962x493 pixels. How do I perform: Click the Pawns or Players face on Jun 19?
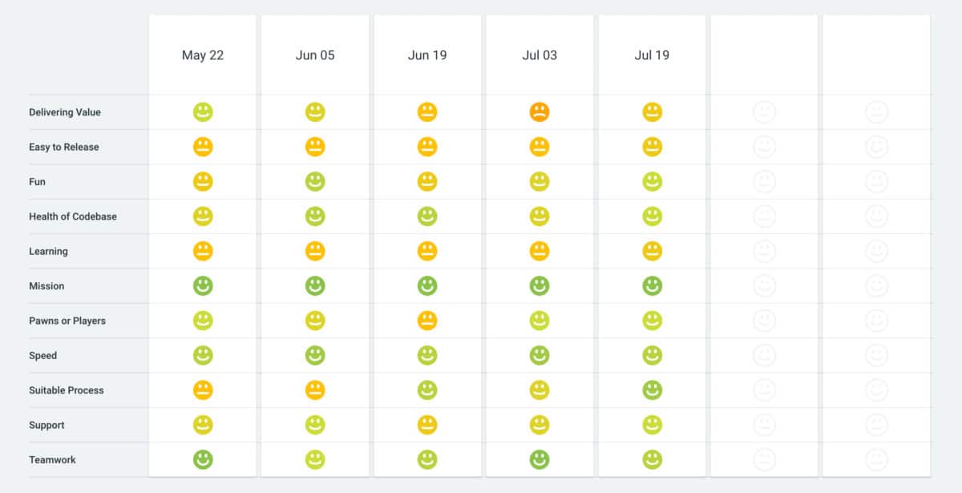[427, 321]
